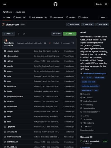Open the hooks folder
The image size is (111, 148).
click(9, 91)
